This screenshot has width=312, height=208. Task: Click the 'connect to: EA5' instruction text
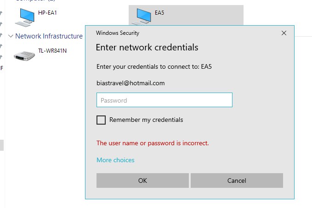tap(154, 66)
